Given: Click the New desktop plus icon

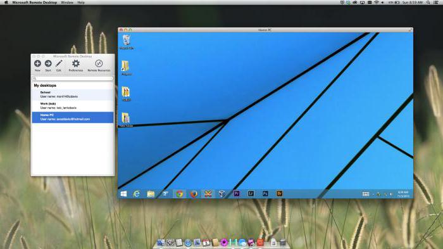Looking at the screenshot, I should pos(37,63).
